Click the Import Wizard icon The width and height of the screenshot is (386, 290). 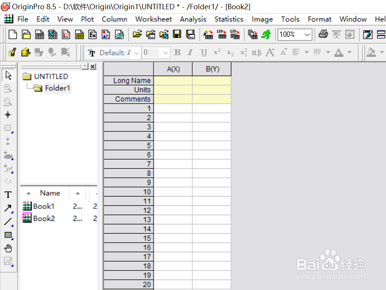(x=208, y=34)
